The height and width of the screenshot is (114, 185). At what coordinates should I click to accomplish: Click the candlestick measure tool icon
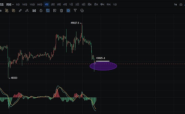[x=34, y=11]
